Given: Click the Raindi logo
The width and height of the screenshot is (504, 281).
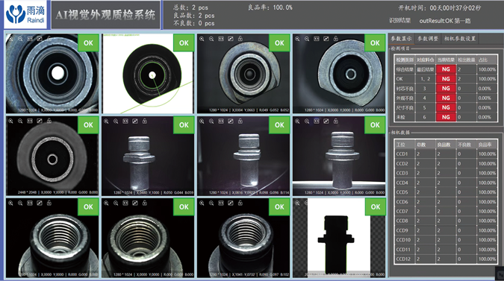Looking at the screenshot, I should [25, 15].
